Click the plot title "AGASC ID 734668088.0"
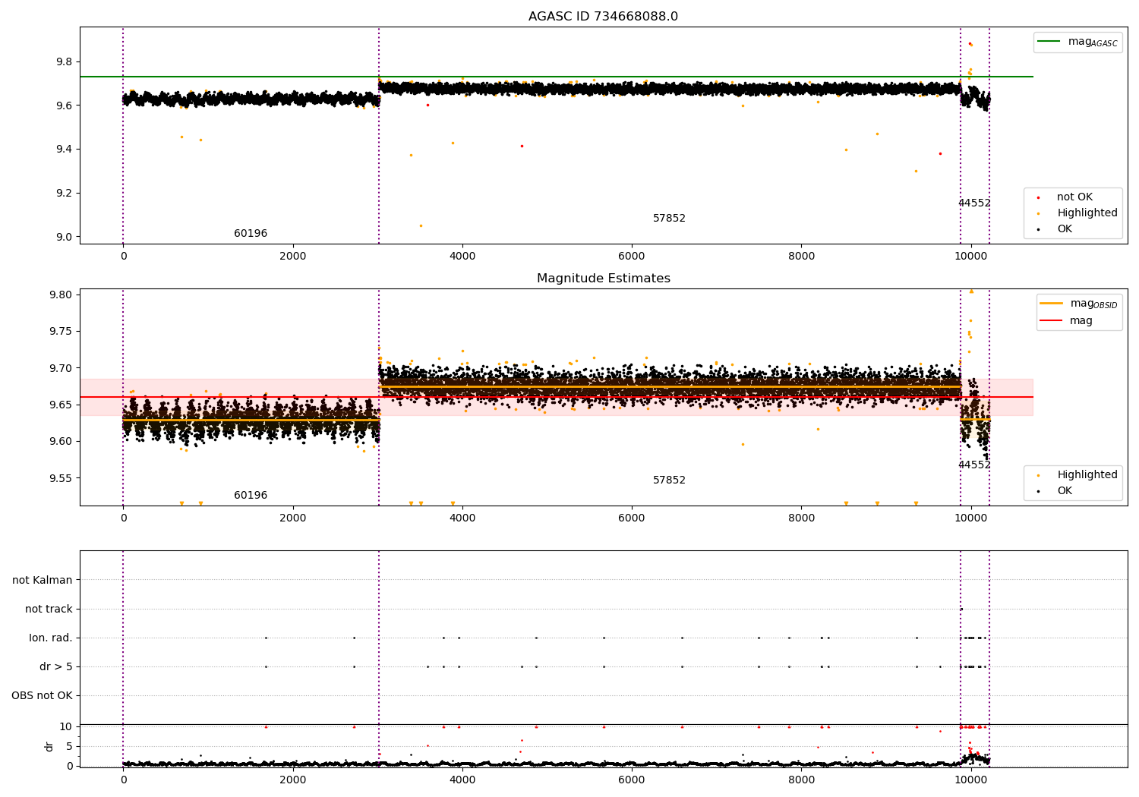 coord(603,17)
